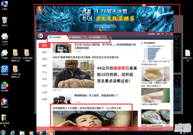Viewport: 193px width, 135px height.
Task: Open the man holding jade stone image
Action: (x=73, y=74)
